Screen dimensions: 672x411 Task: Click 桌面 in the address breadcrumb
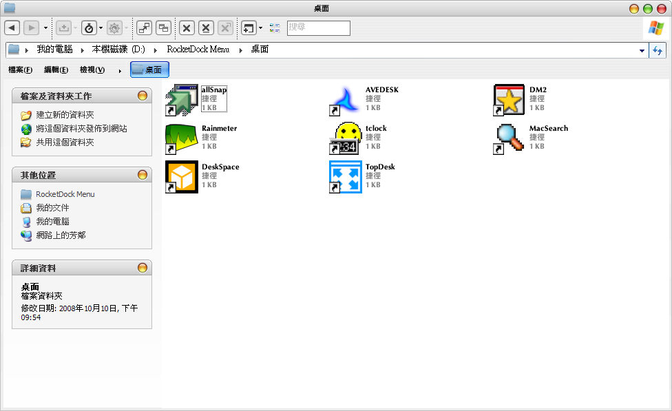tap(260, 50)
